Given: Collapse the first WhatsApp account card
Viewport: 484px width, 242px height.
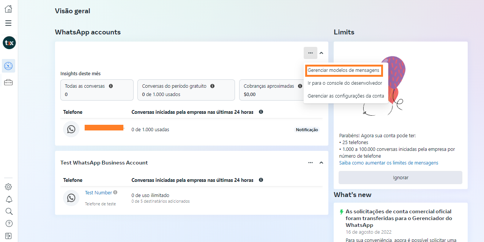Looking at the screenshot, I should pyautogui.click(x=321, y=53).
